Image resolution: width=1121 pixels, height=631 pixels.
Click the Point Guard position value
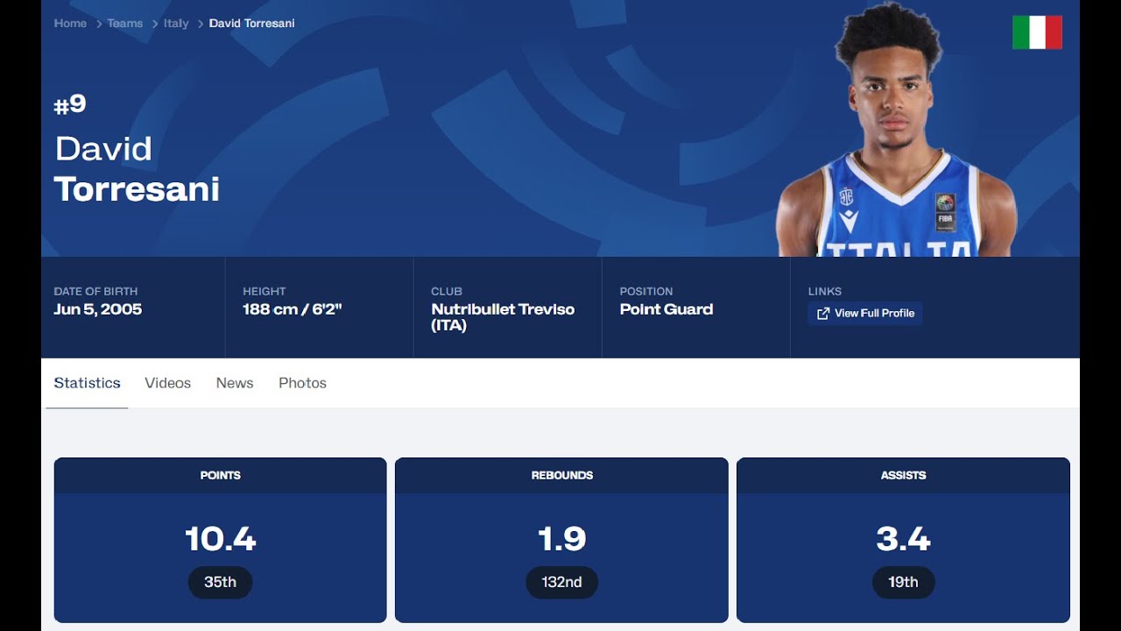666,309
